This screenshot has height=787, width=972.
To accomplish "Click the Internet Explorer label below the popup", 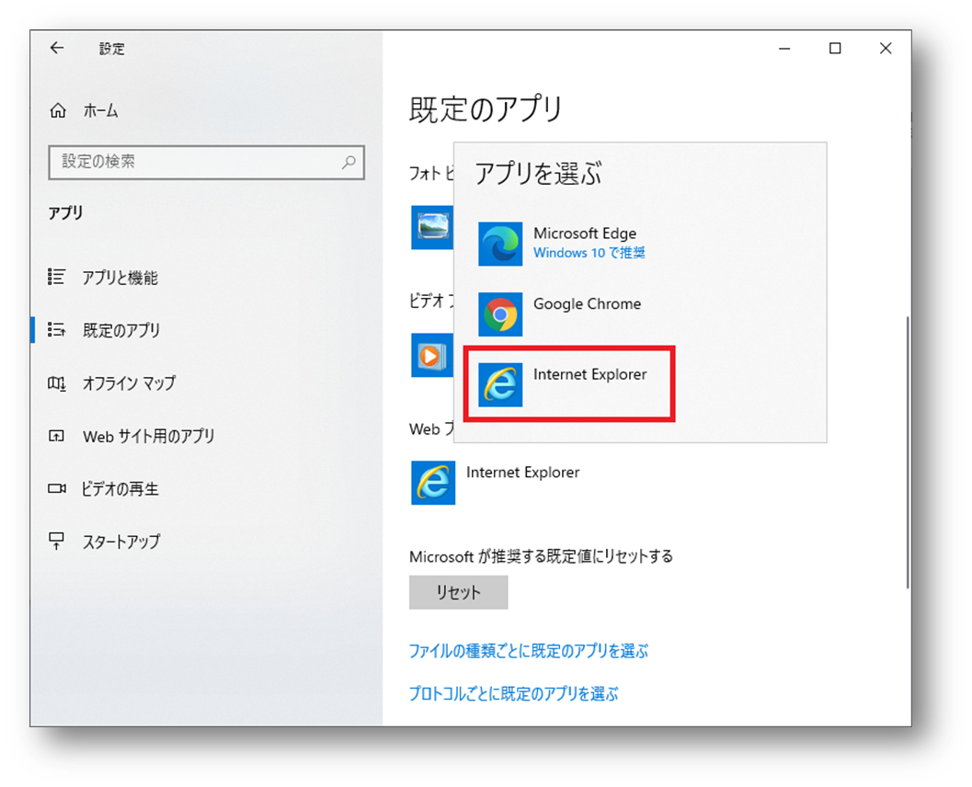I will [522, 473].
